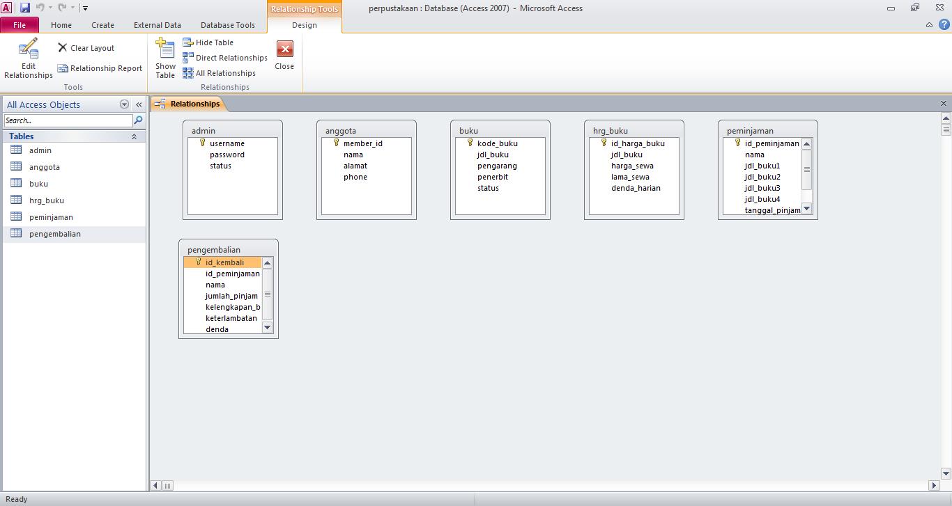Collapse the Tables group in the navigation pane
This screenshot has width=952, height=506.
[x=134, y=137]
